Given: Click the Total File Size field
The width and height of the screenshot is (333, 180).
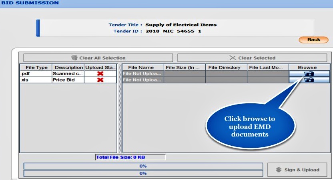Looking at the screenshot, I should coord(130,157).
